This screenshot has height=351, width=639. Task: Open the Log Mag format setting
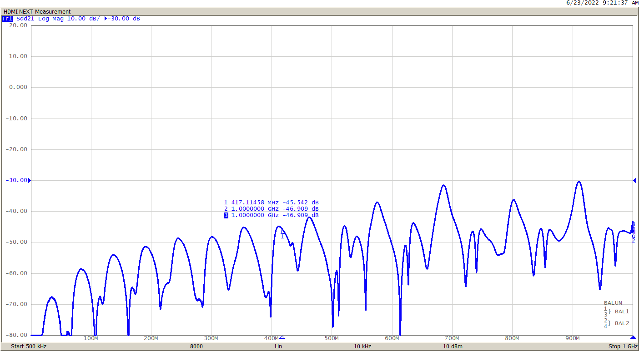(x=51, y=19)
